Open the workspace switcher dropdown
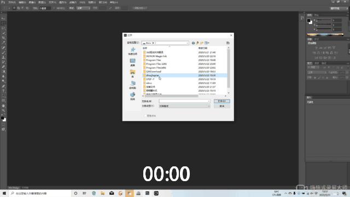Viewport: 350px width, 197px height. (339, 8)
